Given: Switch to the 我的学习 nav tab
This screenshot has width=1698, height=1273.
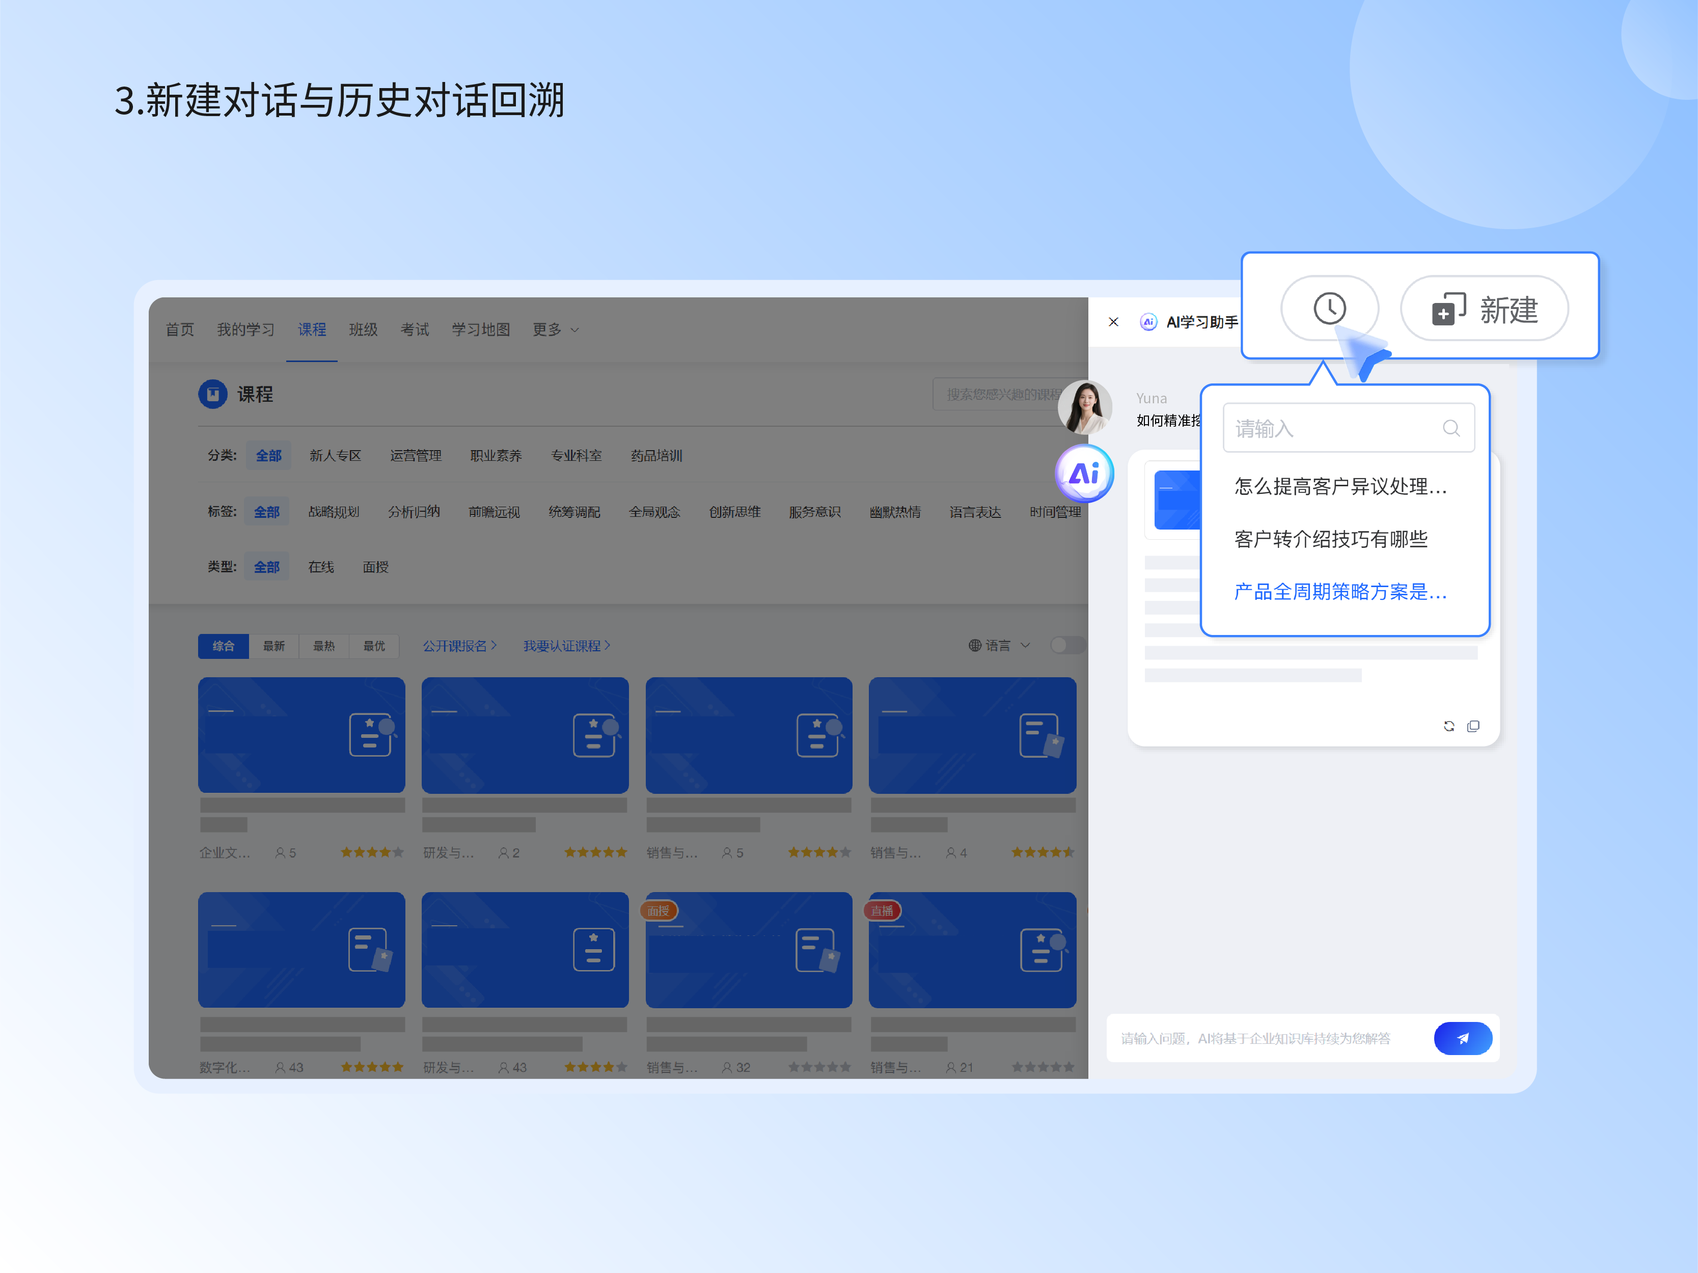Looking at the screenshot, I should 245,330.
